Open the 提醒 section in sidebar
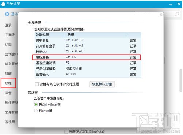Screen dimensions: 183x135 [x=8, y=74]
